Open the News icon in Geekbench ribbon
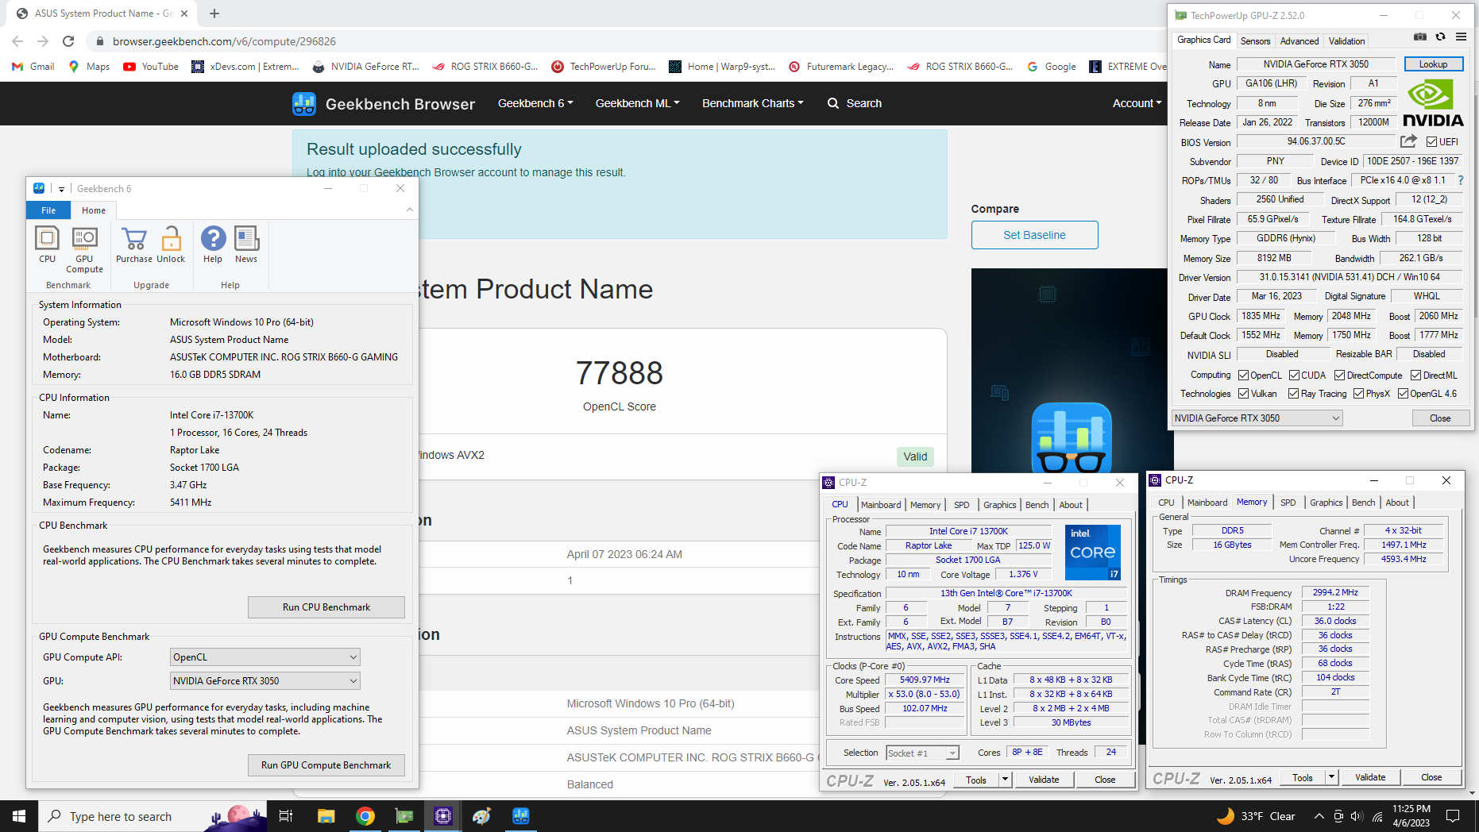This screenshot has width=1479, height=832. point(246,245)
